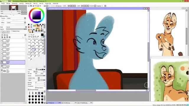The width and height of the screenshot is (189, 106).
Task: Open the Layer menu
Action: [x=21, y=4]
